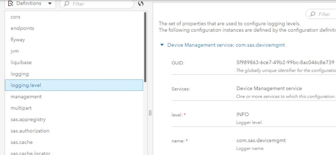
Task: Select the sas.appregistry definition
Action: pyautogui.click(x=74, y=120)
